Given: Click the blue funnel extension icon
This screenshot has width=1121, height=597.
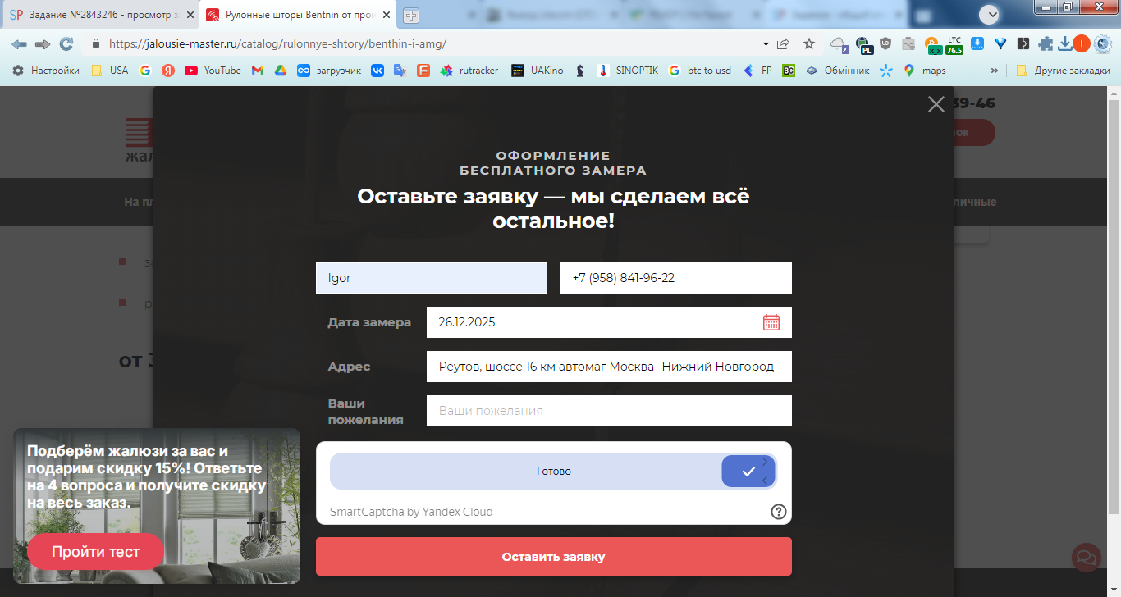Looking at the screenshot, I should pos(1000,44).
